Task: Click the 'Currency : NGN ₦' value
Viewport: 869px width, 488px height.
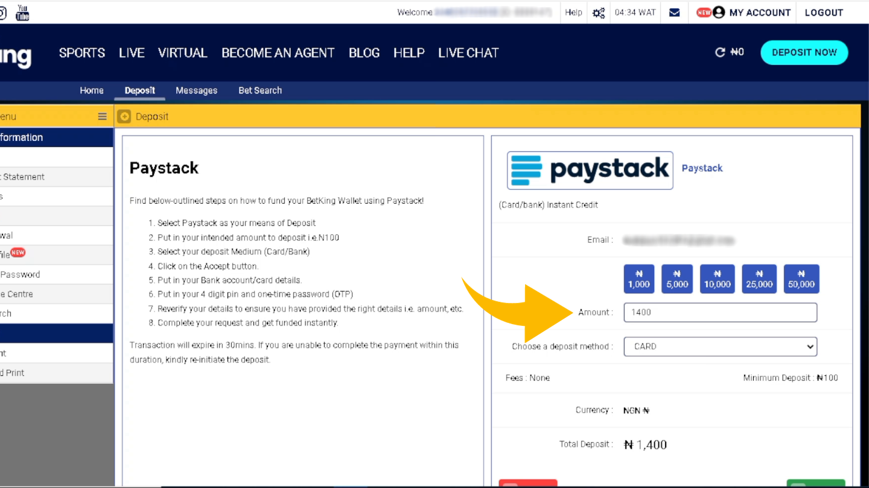Action: pyautogui.click(x=637, y=410)
